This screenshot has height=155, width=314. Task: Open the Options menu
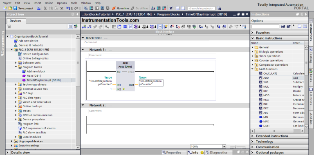[x=62, y=3]
